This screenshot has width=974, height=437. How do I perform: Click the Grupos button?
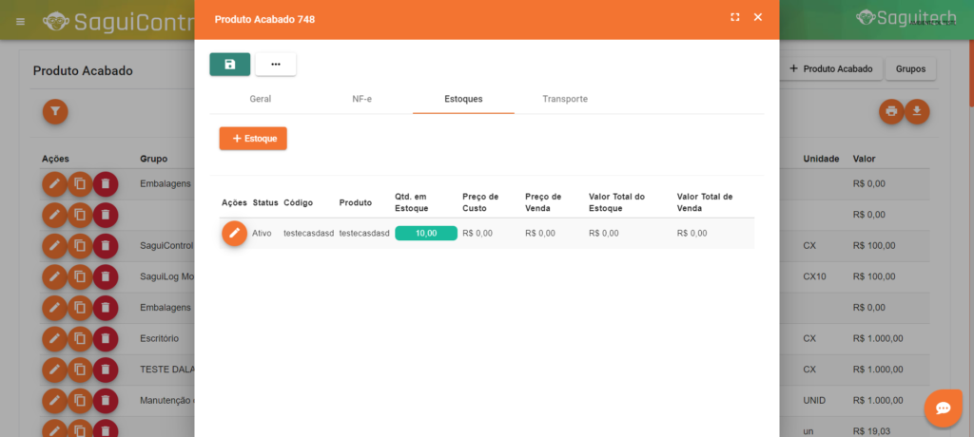point(910,69)
